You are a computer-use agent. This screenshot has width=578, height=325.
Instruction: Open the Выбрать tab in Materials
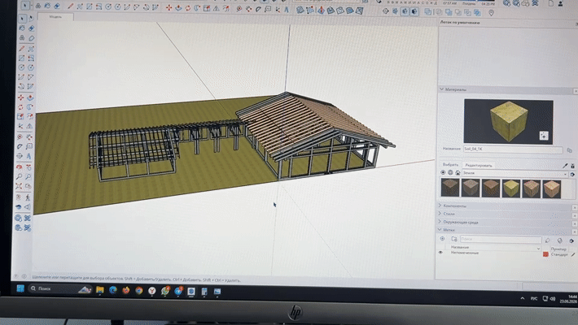point(450,164)
